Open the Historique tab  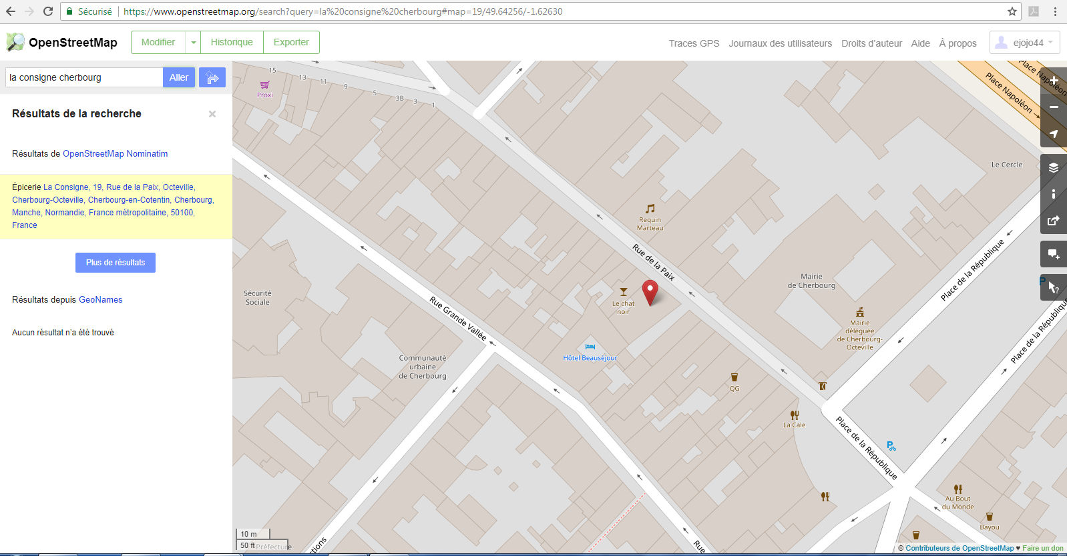point(232,42)
